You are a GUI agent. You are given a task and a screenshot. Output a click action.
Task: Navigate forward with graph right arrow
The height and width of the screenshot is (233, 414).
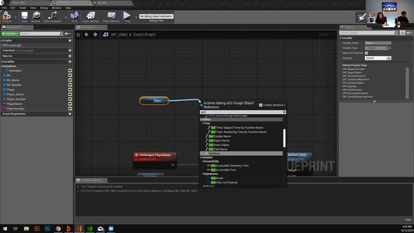point(95,34)
